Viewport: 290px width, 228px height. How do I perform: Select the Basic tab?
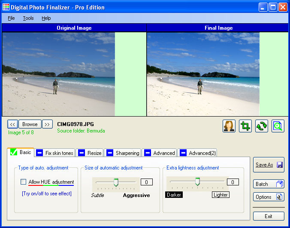pos(21,152)
